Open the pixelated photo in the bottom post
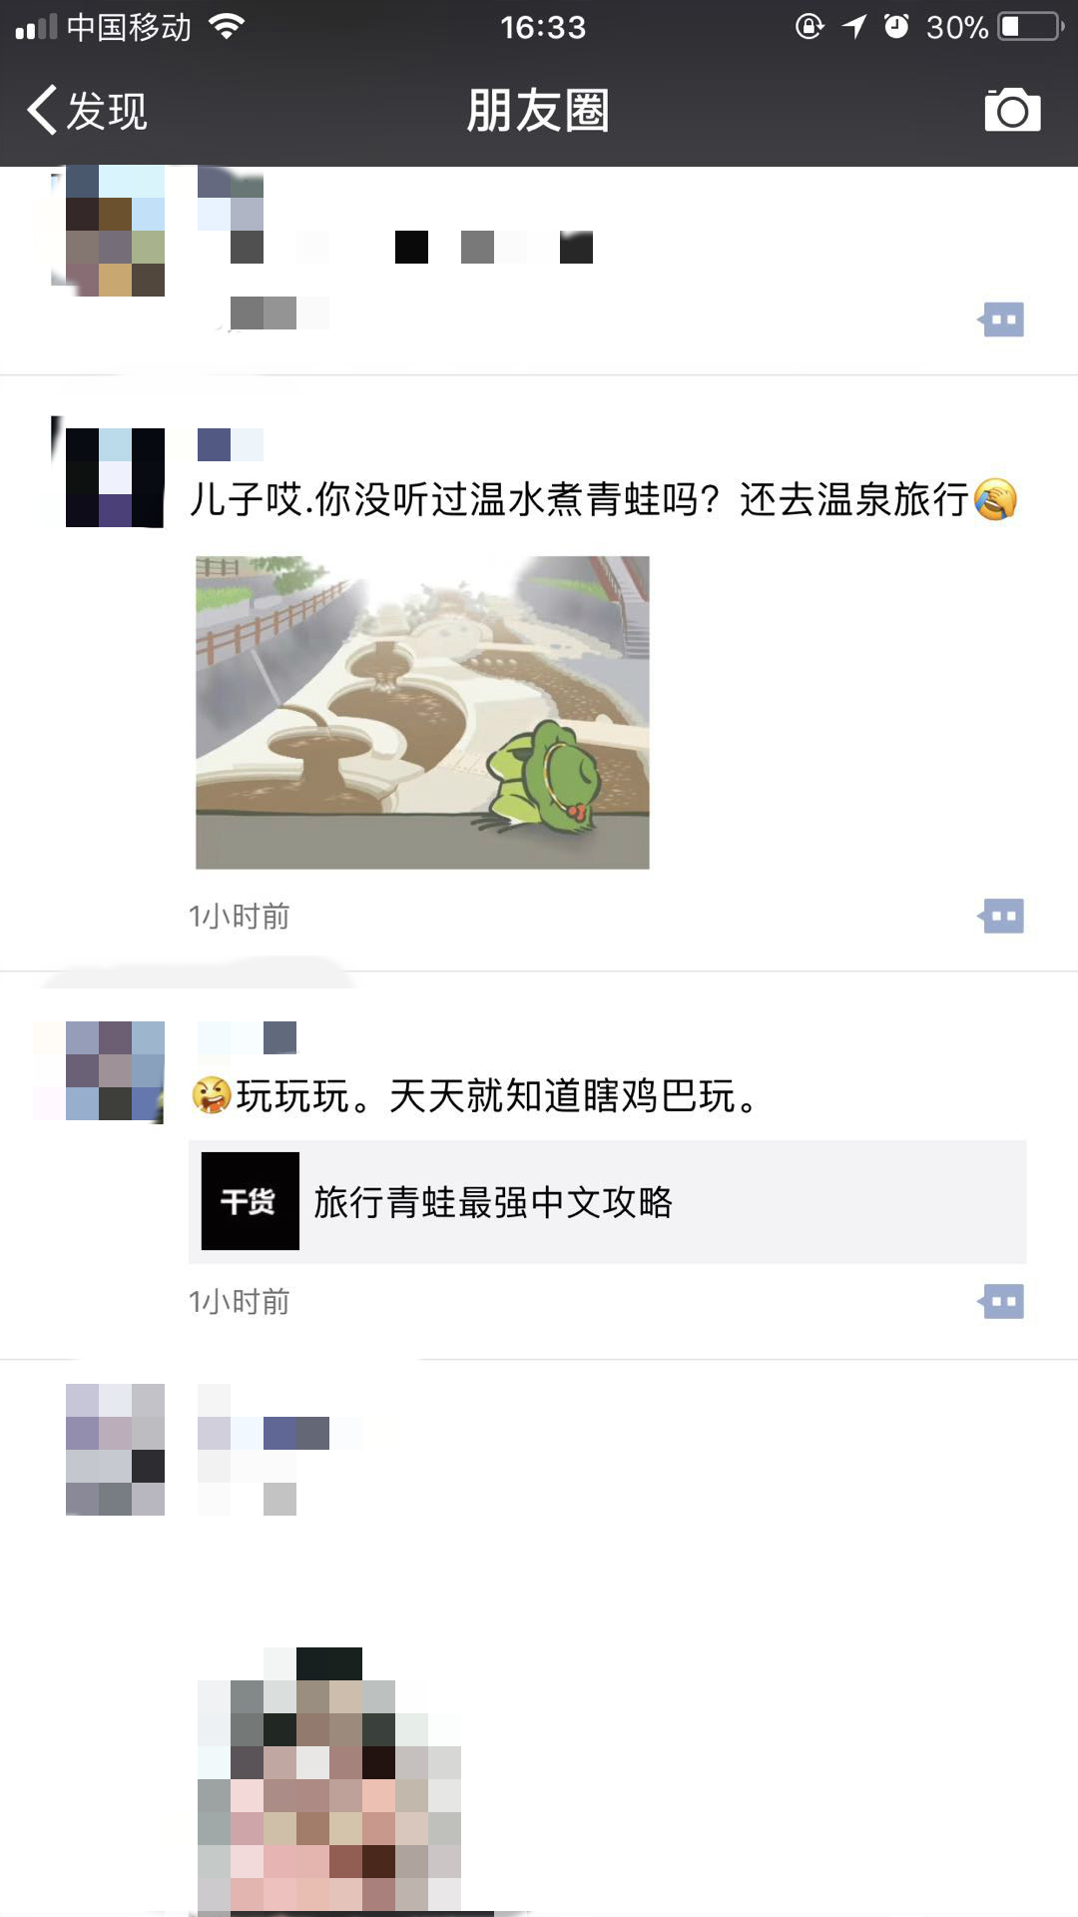The image size is (1078, 1917). tap(329, 1781)
